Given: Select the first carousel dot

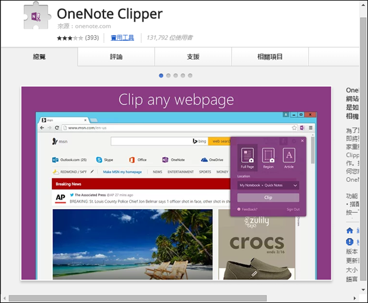Looking at the screenshot, I should click(x=161, y=76).
